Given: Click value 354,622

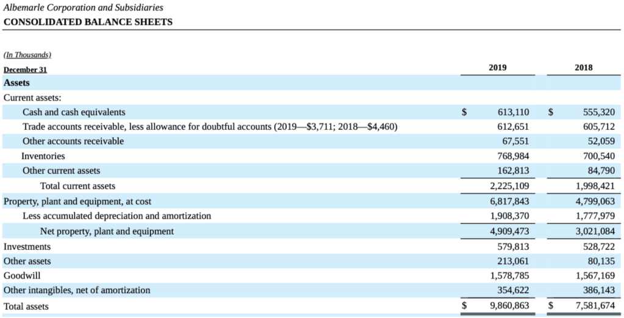Looking at the screenshot, I should click(x=513, y=290).
